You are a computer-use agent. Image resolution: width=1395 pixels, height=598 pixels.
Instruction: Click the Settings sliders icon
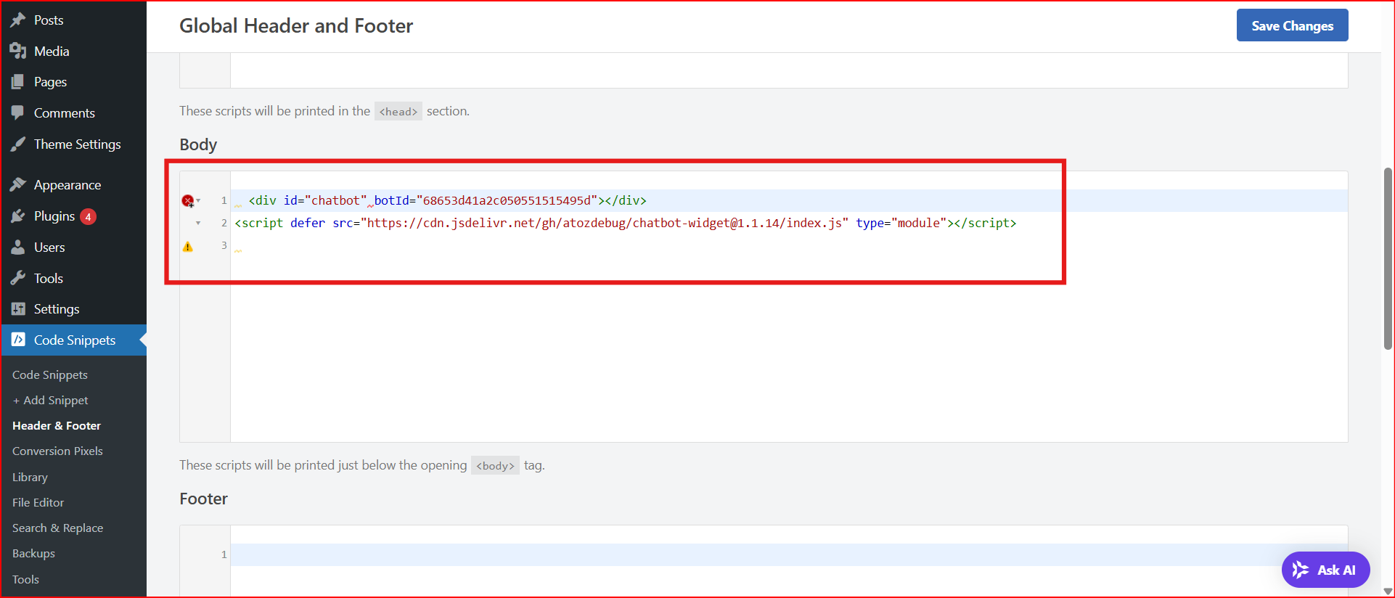pyautogui.click(x=18, y=308)
